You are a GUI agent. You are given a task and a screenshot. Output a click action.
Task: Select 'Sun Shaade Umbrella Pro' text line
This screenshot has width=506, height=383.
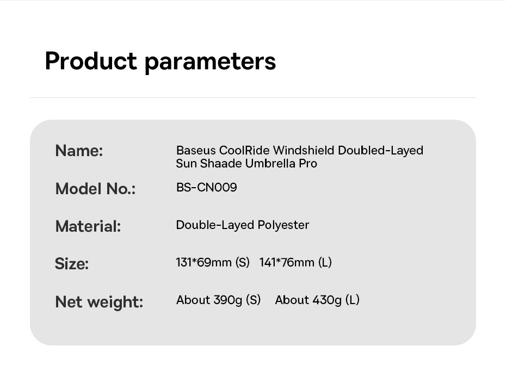(x=246, y=164)
